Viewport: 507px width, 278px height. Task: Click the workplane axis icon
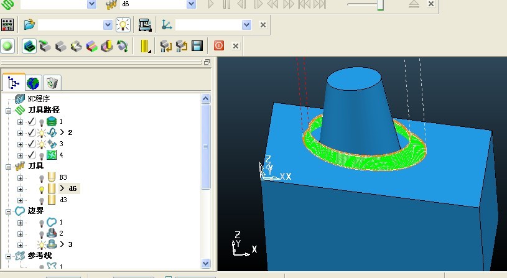(x=167, y=25)
